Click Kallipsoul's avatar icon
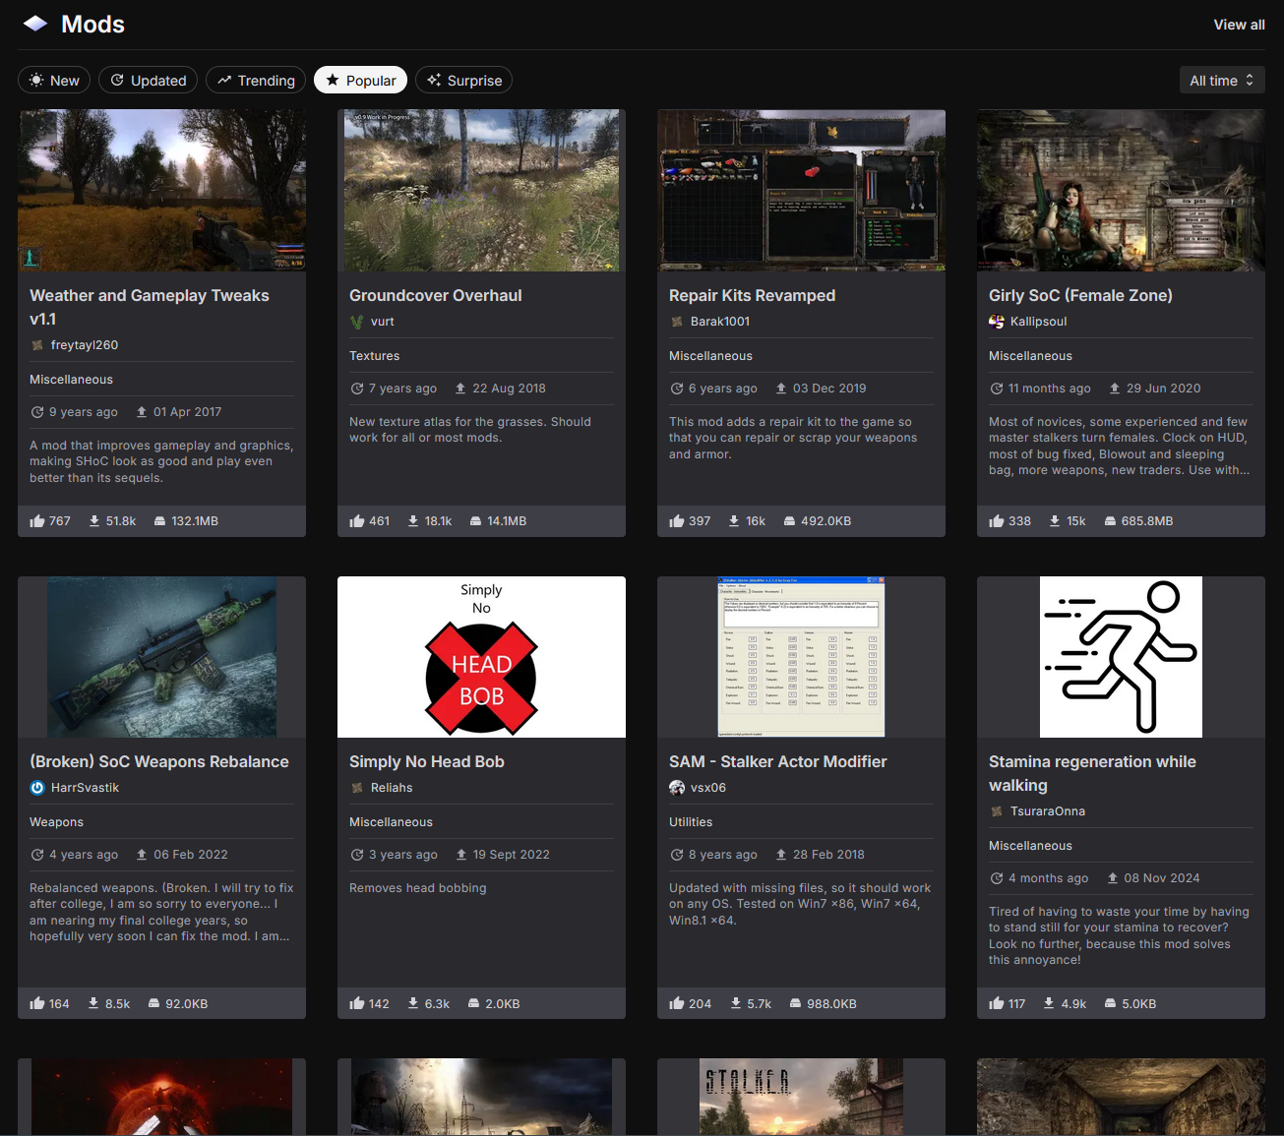The width and height of the screenshot is (1284, 1136). (997, 322)
